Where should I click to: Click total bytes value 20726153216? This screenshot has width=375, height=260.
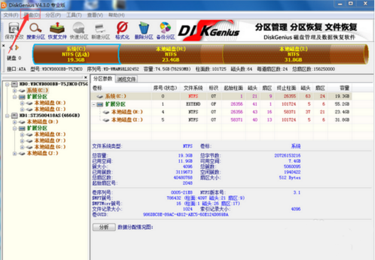pyautogui.click(x=287, y=156)
